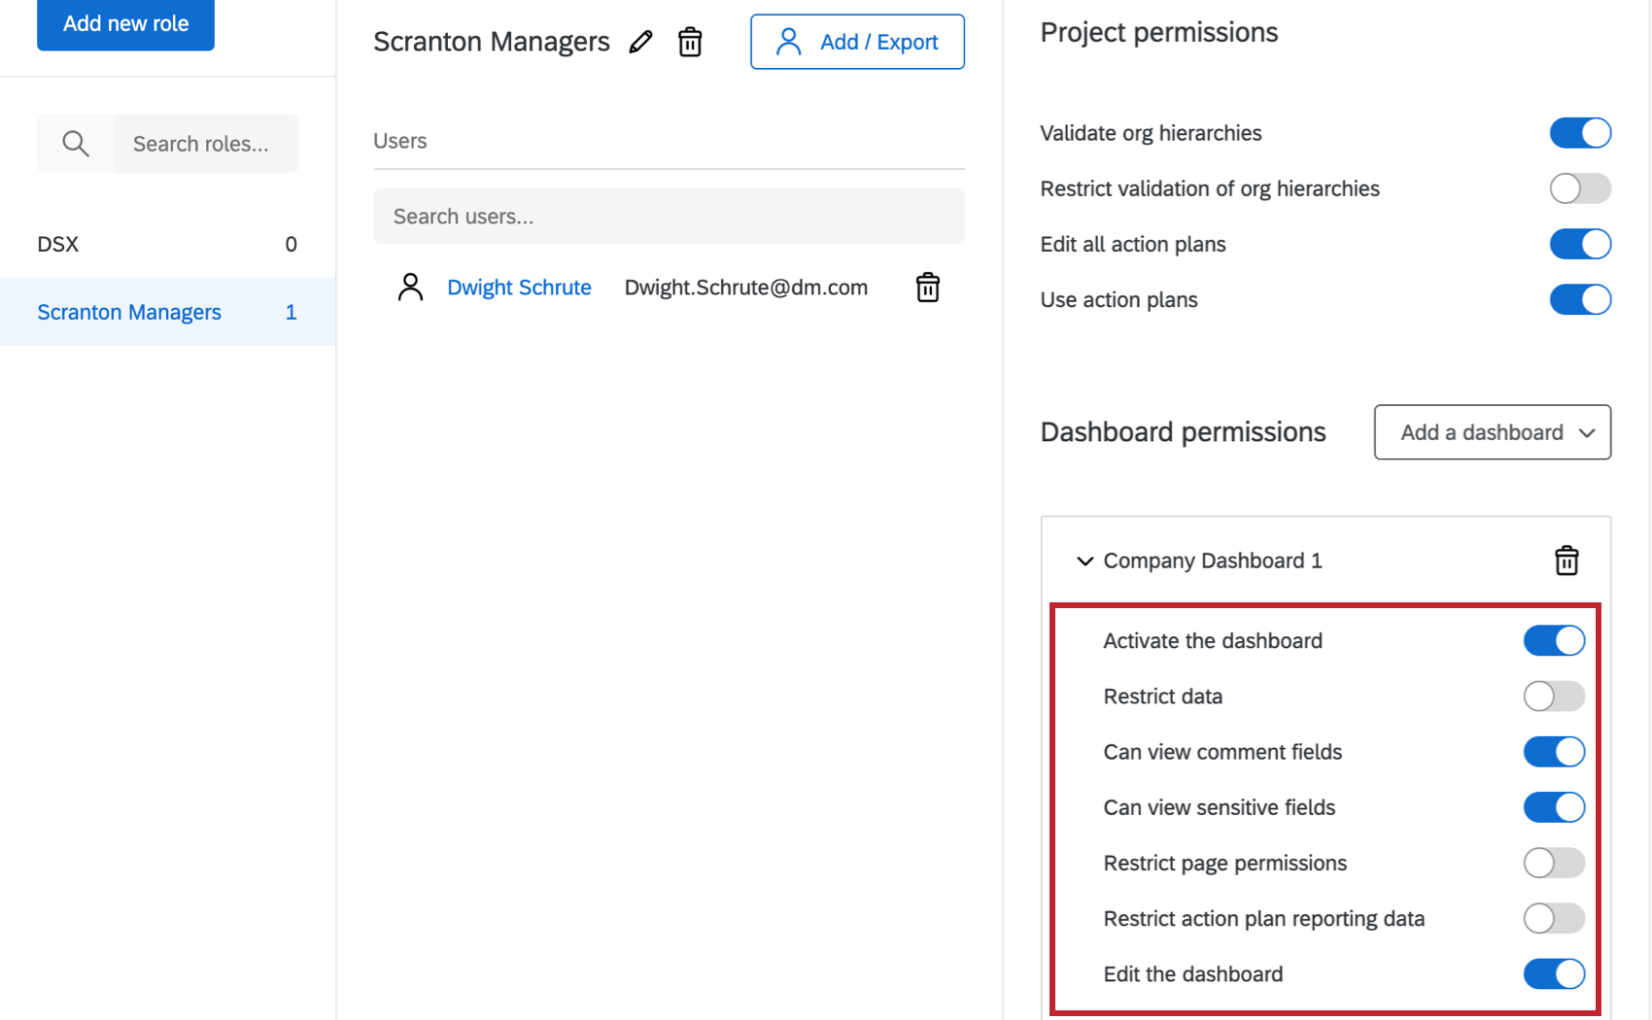Collapse the Company Dashboard 1 section
The image size is (1652, 1020).
click(x=1084, y=561)
